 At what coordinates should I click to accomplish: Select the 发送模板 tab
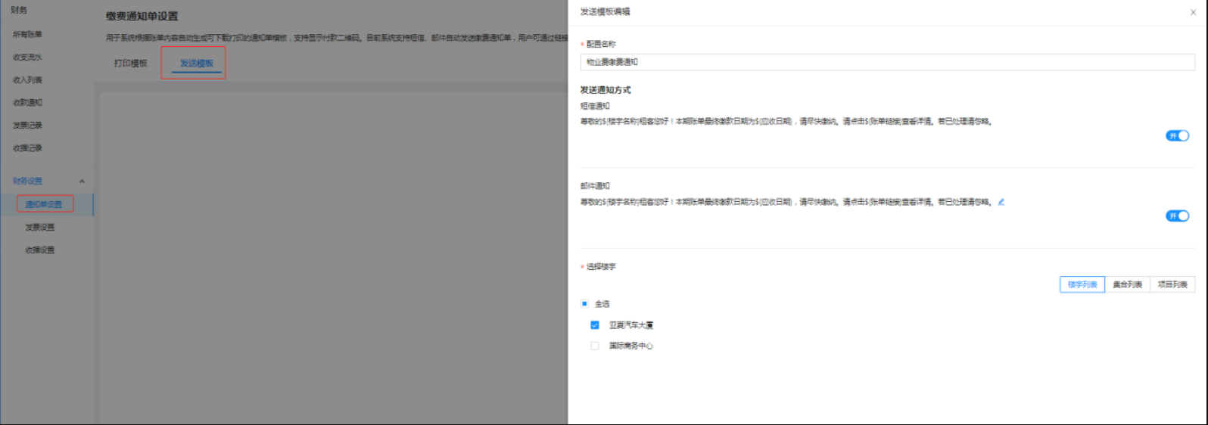(196, 64)
